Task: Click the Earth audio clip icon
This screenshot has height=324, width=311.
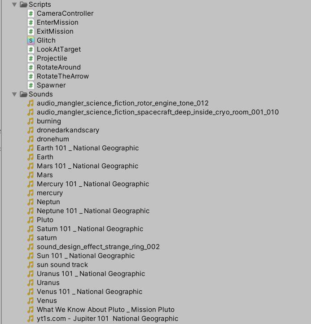Action: pos(31,157)
